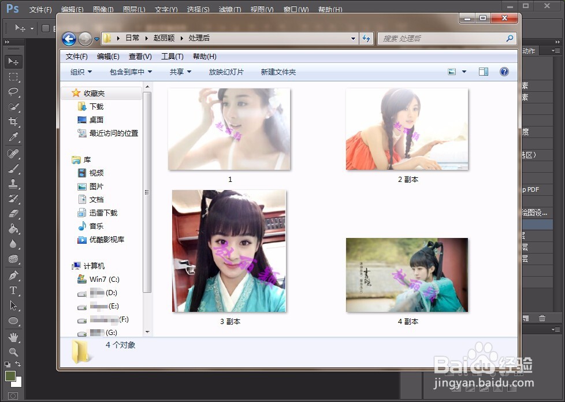Select the Ellipse shape tool

coord(13,321)
